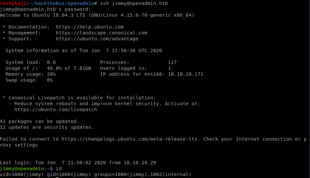Click the root@kali prompt text
This screenshot has width=310, height=178.
pos(13,3)
